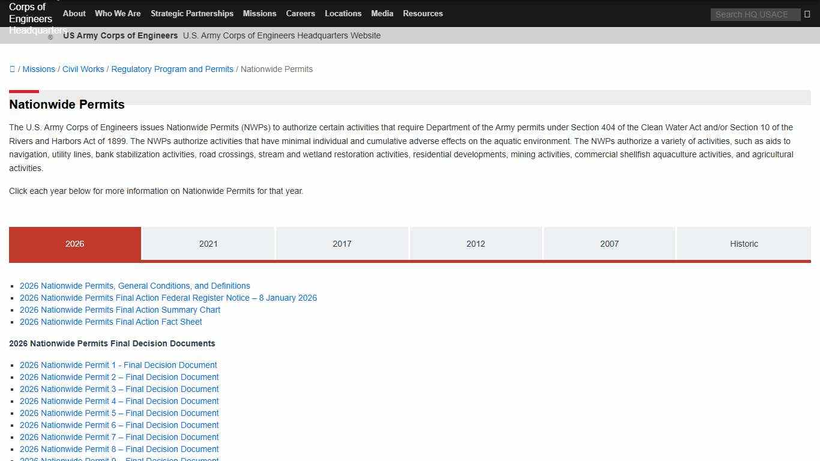Expand the Missions navigation menu

pyautogui.click(x=259, y=13)
